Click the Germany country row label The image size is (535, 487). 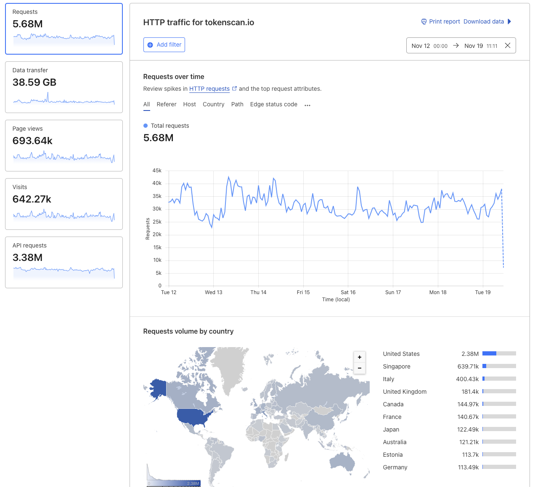395,467
